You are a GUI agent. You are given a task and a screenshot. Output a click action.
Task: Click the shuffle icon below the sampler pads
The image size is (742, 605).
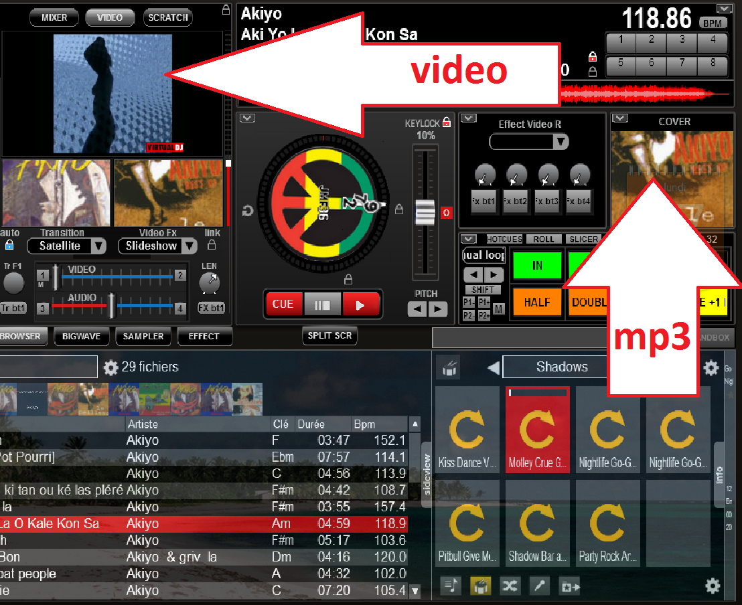510,586
